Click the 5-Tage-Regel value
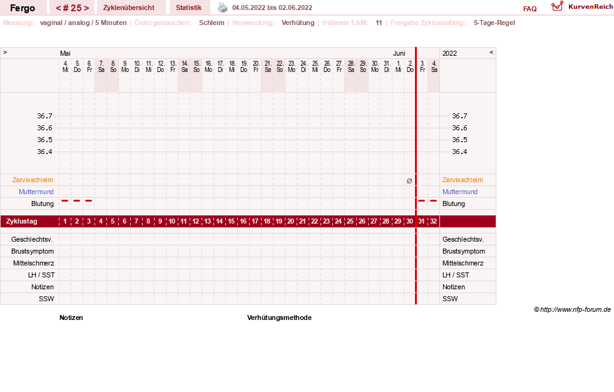614x392 pixels. pyautogui.click(x=494, y=23)
